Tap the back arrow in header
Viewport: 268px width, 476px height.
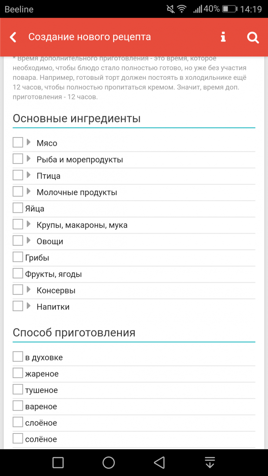[13, 37]
